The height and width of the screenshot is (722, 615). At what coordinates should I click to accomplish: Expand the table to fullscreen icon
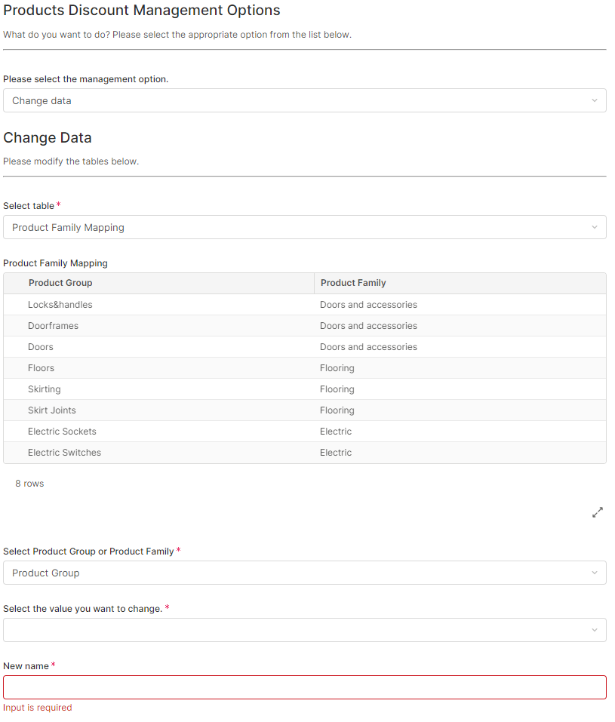click(x=597, y=512)
